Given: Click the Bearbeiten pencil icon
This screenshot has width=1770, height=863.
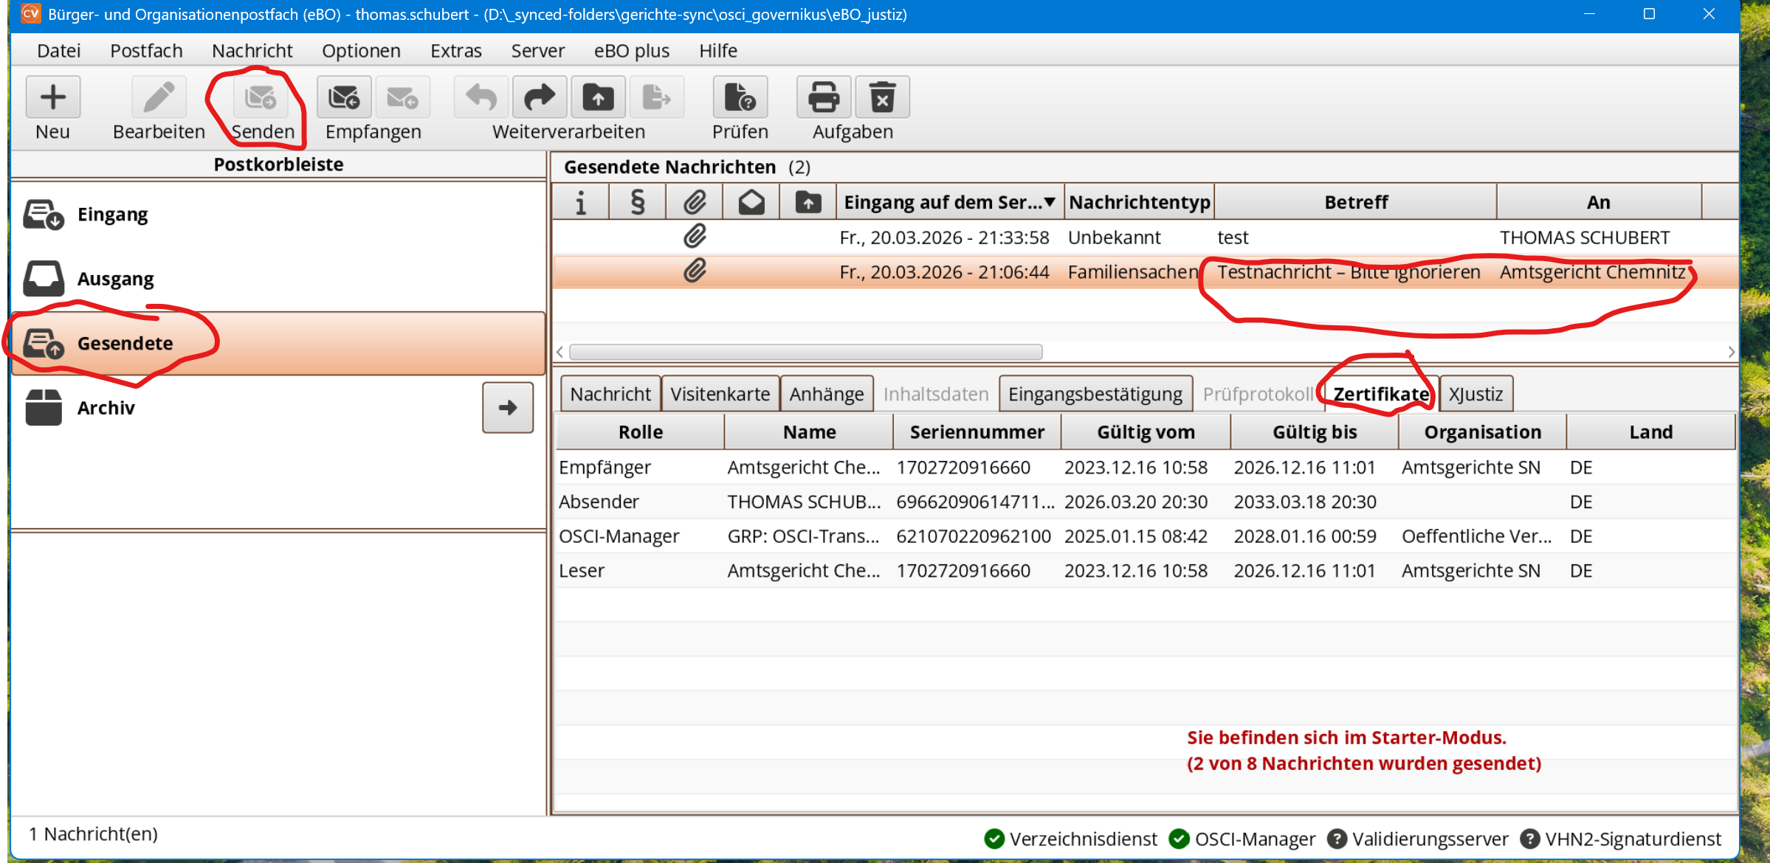Looking at the screenshot, I should click(x=158, y=97).
